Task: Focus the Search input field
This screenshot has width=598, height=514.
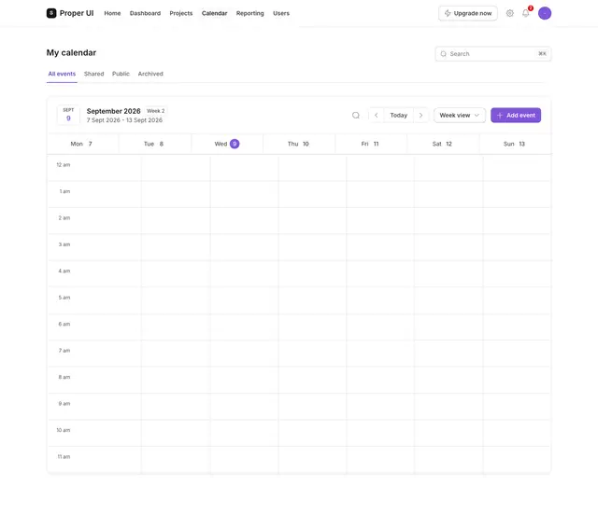Action: [492, 54]
